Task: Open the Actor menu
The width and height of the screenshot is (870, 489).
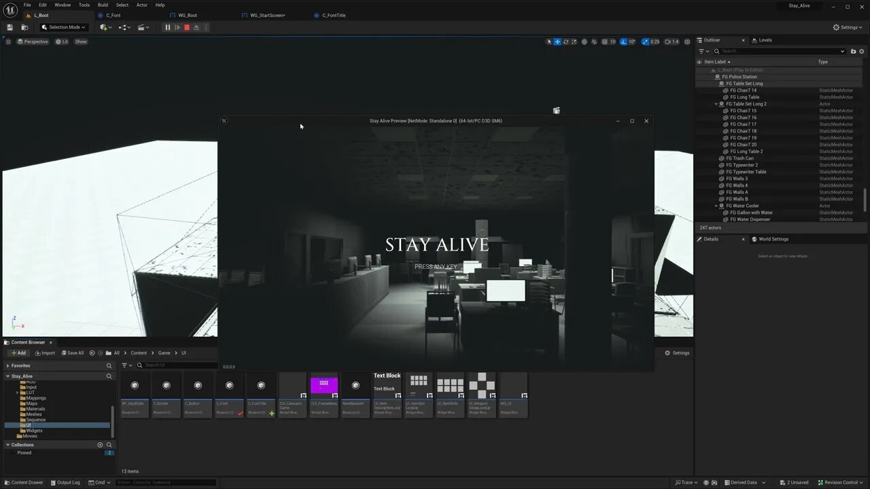Action: [x=141, y=5]
